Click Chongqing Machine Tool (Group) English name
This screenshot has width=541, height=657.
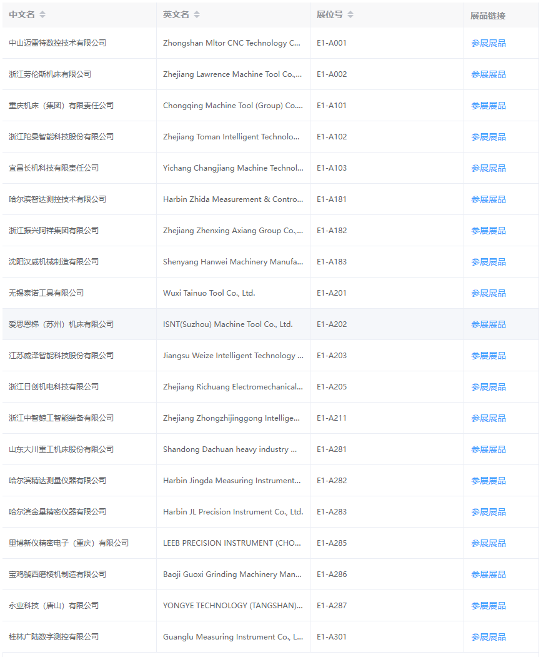tap(233, 105)
